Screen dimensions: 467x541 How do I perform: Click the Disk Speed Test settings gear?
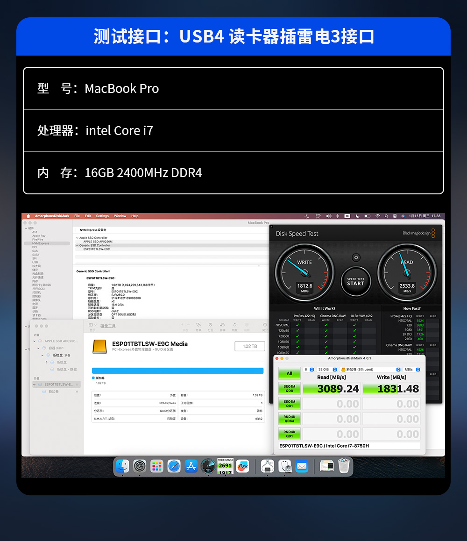(x=356, y=257)
